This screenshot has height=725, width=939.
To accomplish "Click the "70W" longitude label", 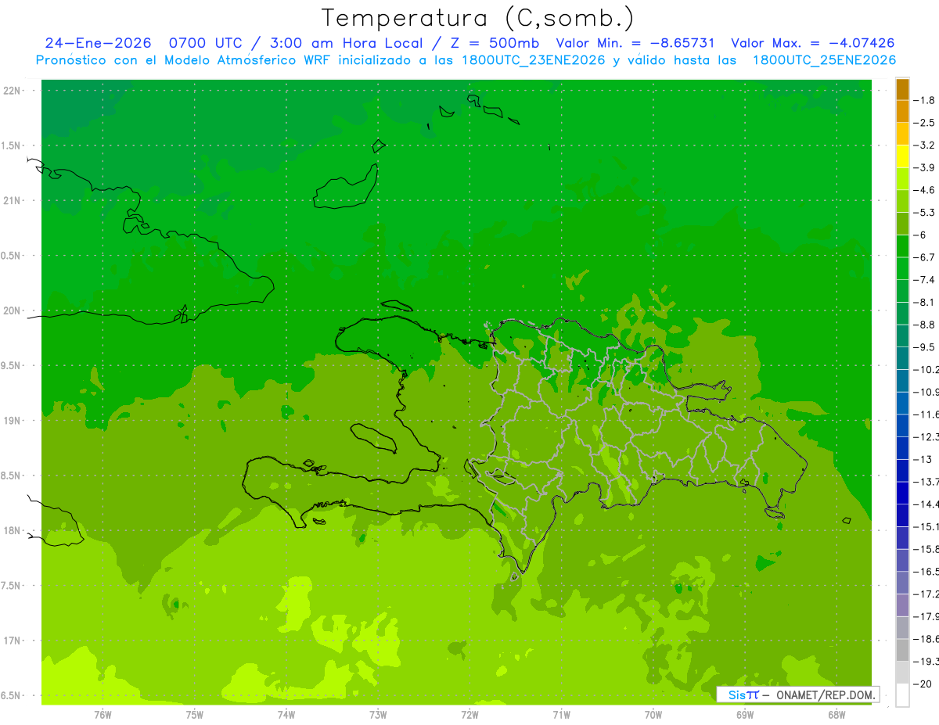I will [653, 714].
